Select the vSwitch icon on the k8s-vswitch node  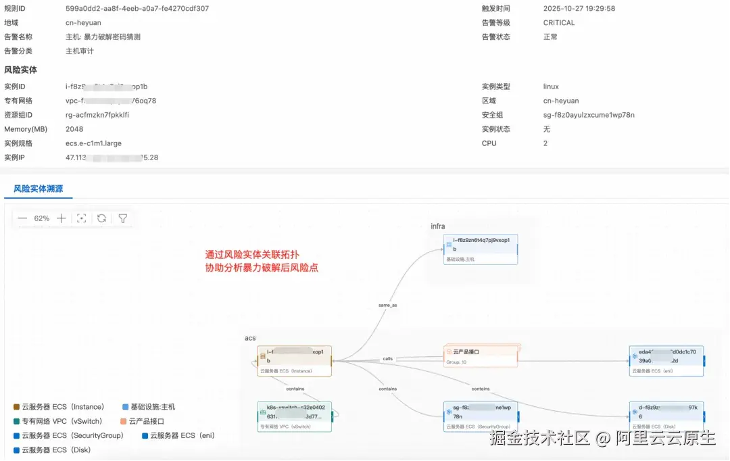tap(262, 412)
